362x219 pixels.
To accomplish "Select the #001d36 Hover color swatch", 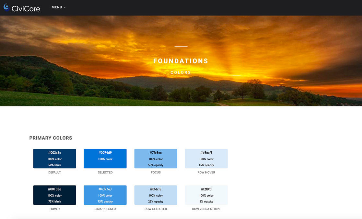I will click(54, 195).
